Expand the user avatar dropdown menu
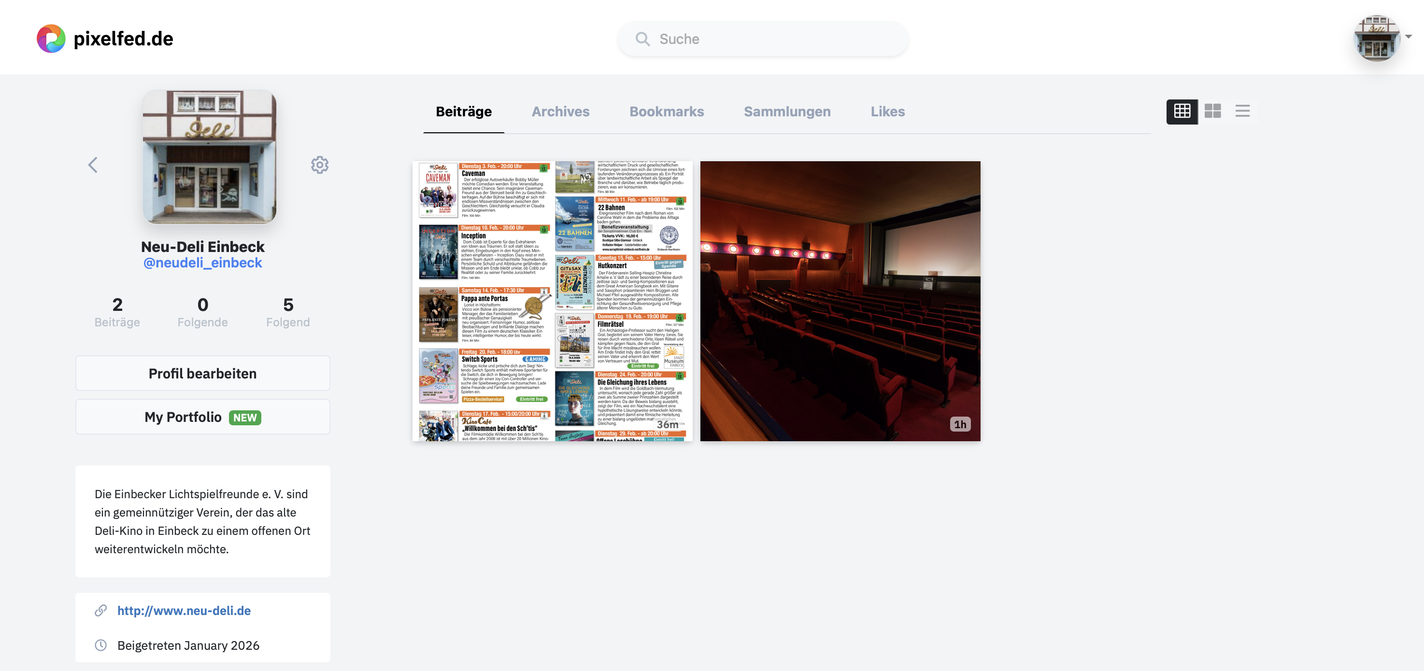The width and height of the screenshot is (1424, 671). click(1377, 38)
